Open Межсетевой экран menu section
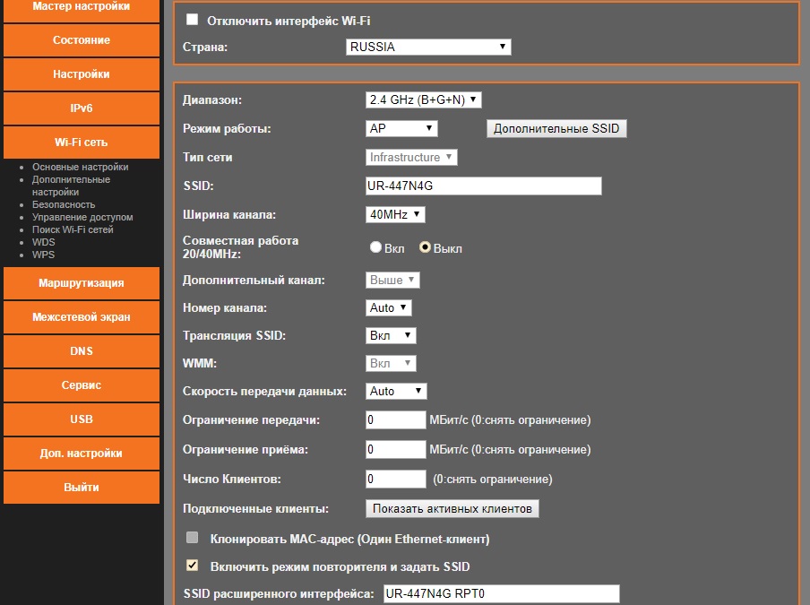The width and height of the screenshot is (810, 605). (82, 317)
